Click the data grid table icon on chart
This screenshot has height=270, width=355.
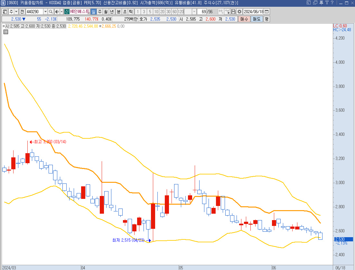tap(6, 32)
